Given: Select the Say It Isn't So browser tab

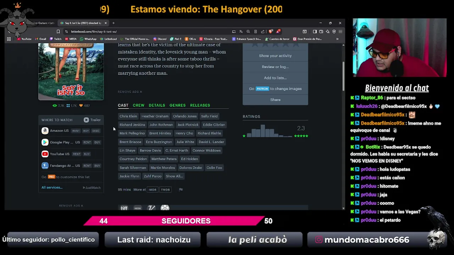Looking at the screenshot, I should [83, 23].
